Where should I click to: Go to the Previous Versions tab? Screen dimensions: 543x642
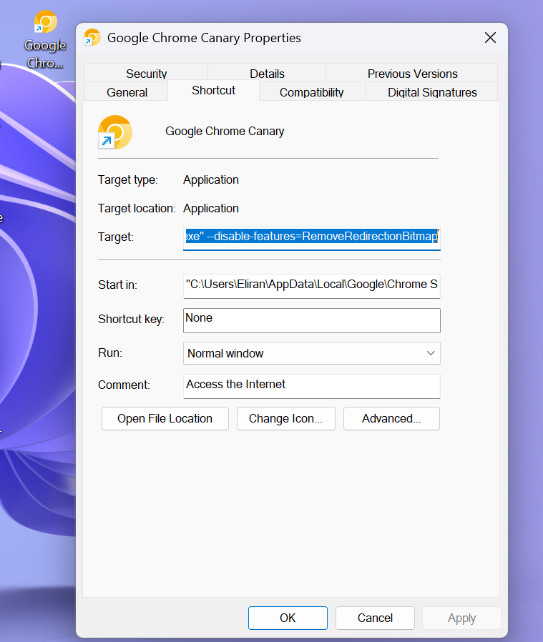412,74
